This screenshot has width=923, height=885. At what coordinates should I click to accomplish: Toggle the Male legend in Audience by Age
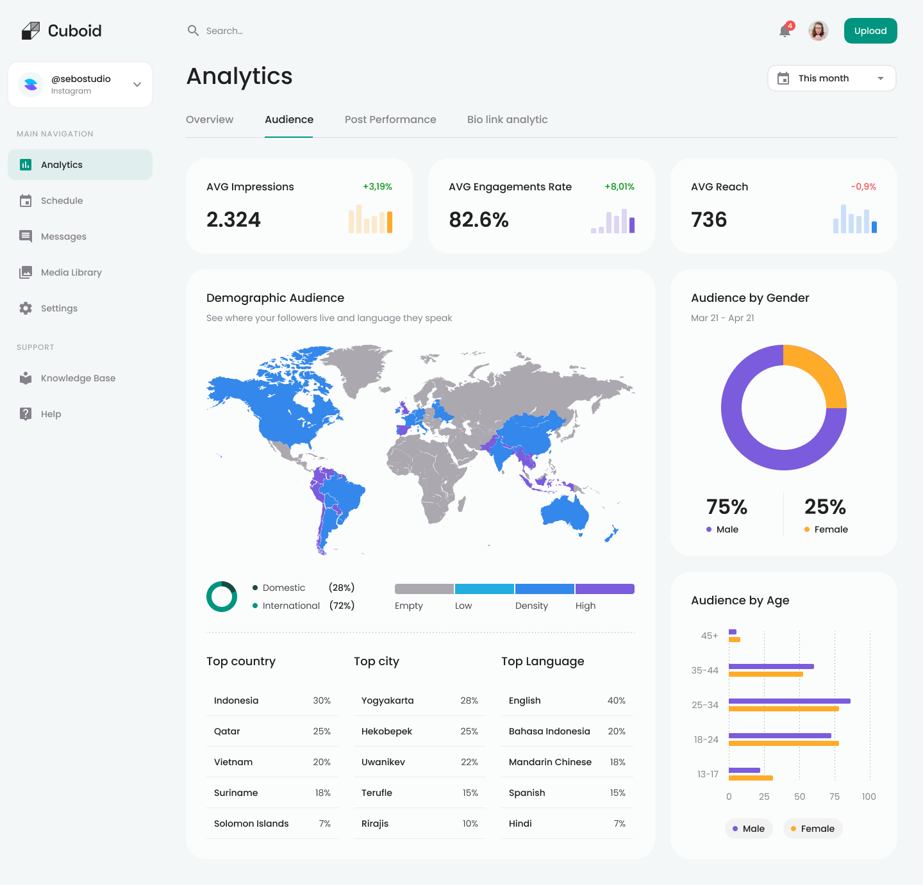point(749,829)
